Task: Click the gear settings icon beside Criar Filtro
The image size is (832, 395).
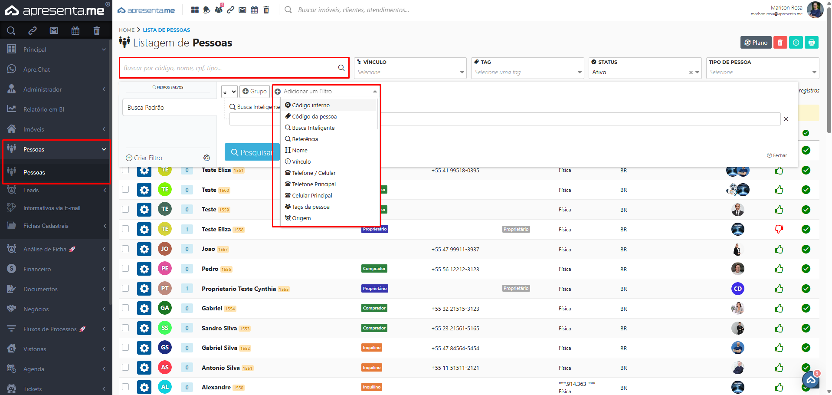Action: [x=206, y=158]
